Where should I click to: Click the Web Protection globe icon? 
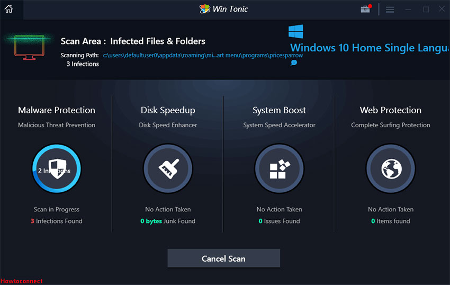pos(391,169)
